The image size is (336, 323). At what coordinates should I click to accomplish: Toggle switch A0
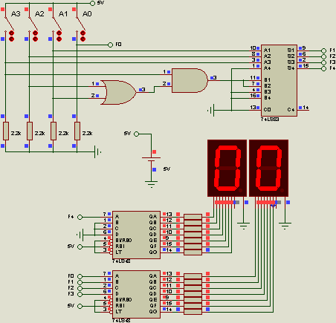click(x=80, y=25)
